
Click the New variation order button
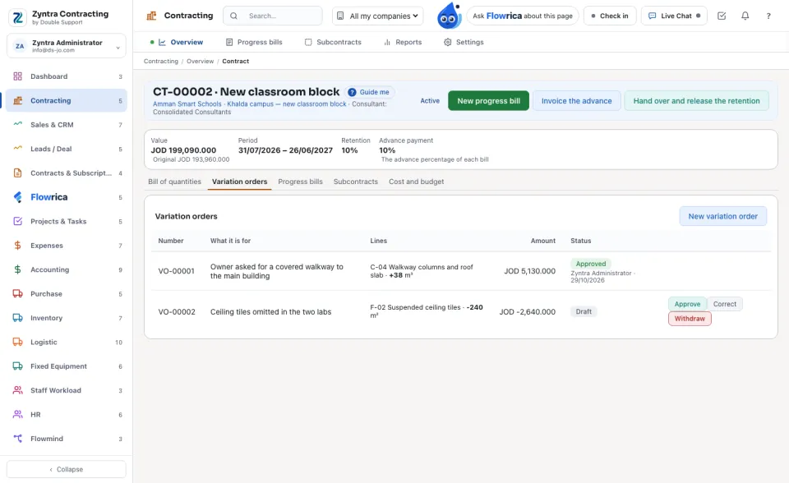(722, 216)
